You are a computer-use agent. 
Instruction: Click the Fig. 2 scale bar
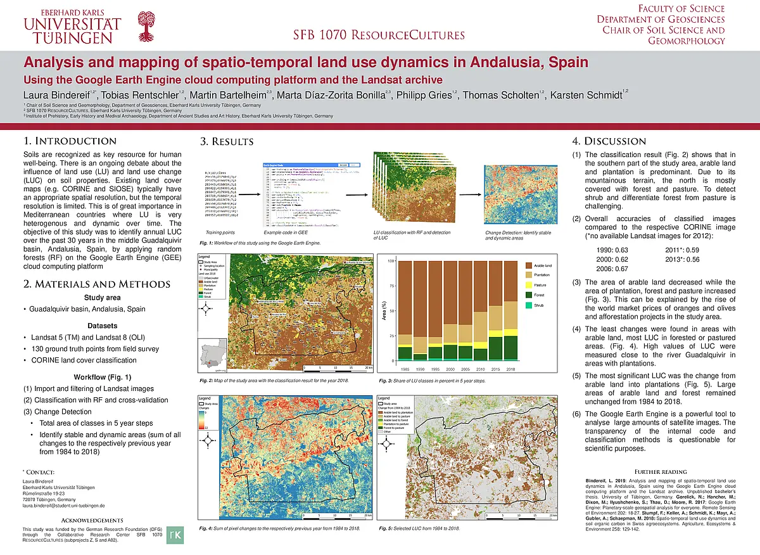[x=336, y=367]
